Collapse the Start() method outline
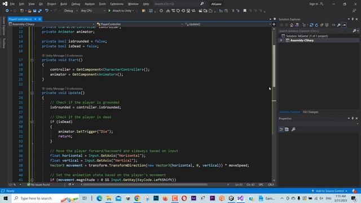Image resolution: width=361 pixels, height=203 pixels. click(32, 60)
